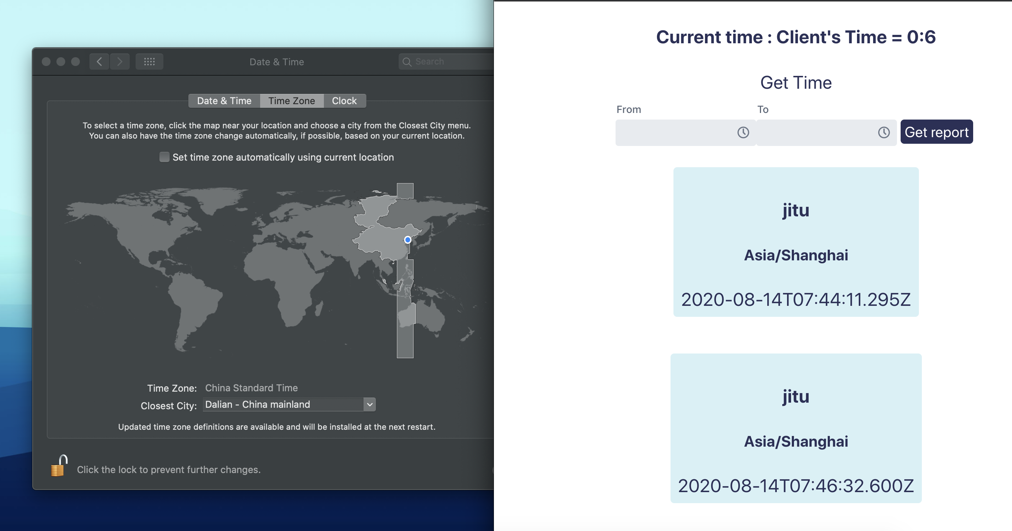Click the back navigation arrow
The height and width of the screenshot is (531, 1012).
click(x=99, y=62)
